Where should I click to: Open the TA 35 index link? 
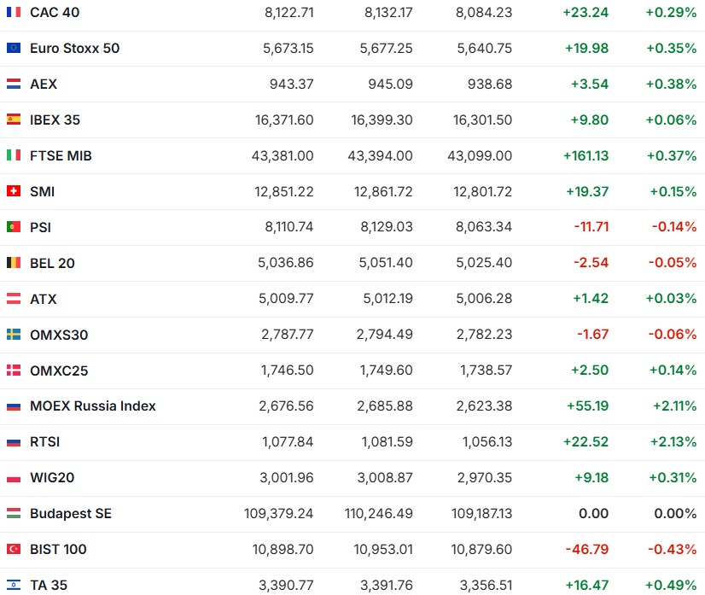click(48, 586)
